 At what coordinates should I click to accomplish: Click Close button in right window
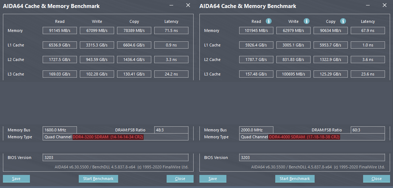coord(377,179)
